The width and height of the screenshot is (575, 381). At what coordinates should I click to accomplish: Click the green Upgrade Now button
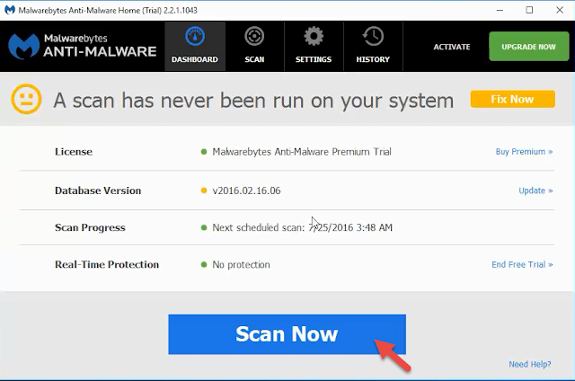[529, 46]
